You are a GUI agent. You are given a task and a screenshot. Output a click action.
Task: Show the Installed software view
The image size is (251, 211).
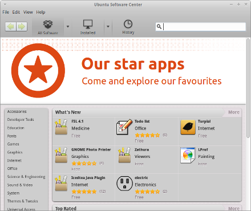click(88, 27)
